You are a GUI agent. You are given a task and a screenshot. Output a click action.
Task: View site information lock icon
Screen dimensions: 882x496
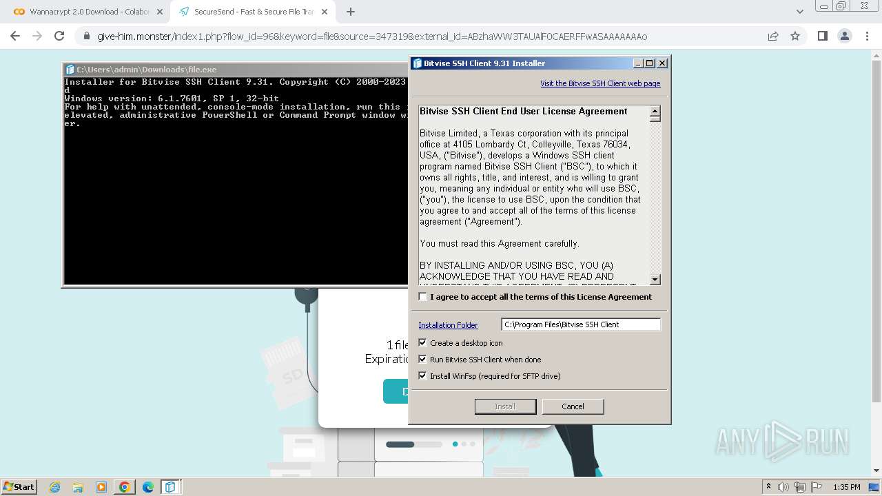[86, 37]
